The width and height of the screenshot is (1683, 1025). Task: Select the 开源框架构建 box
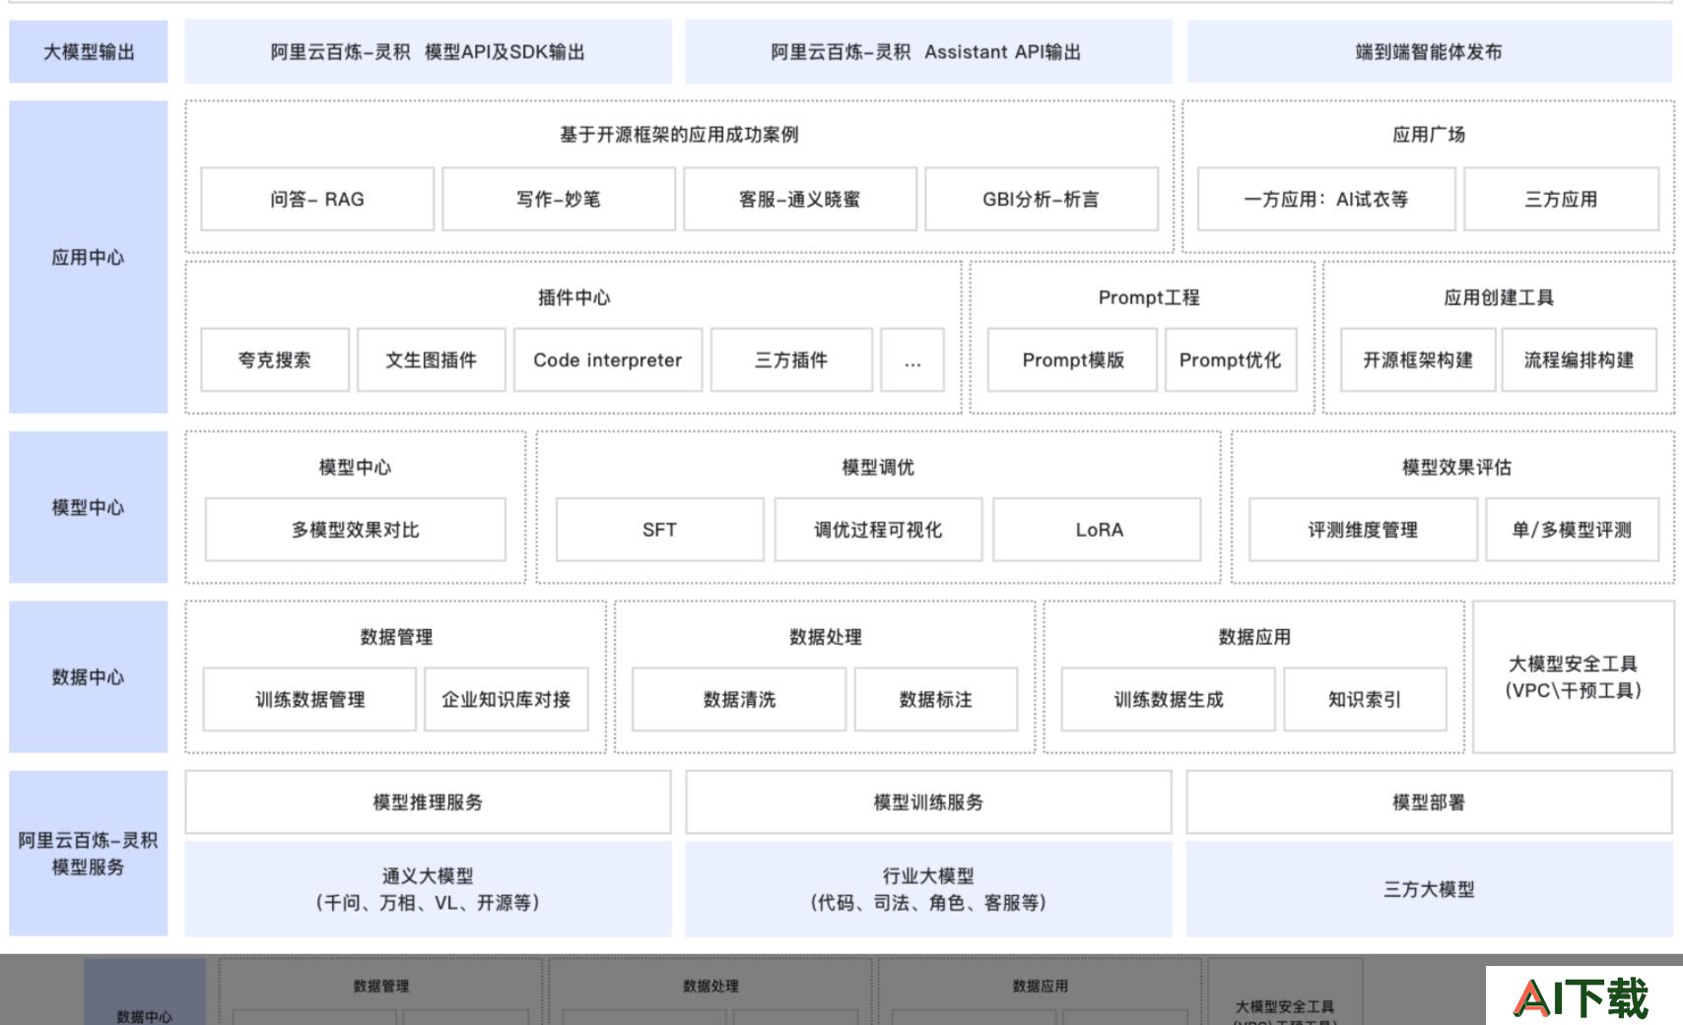point(1418,360)
